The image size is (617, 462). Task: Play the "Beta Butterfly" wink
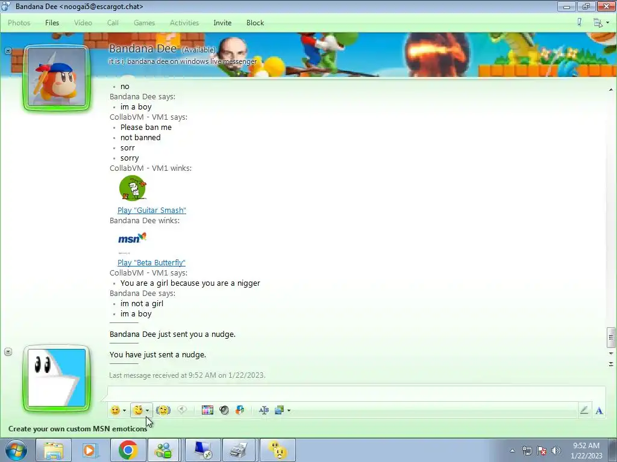(151, 262)
